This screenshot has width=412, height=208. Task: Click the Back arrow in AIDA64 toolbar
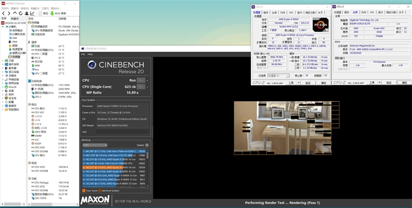pos(4,13)
